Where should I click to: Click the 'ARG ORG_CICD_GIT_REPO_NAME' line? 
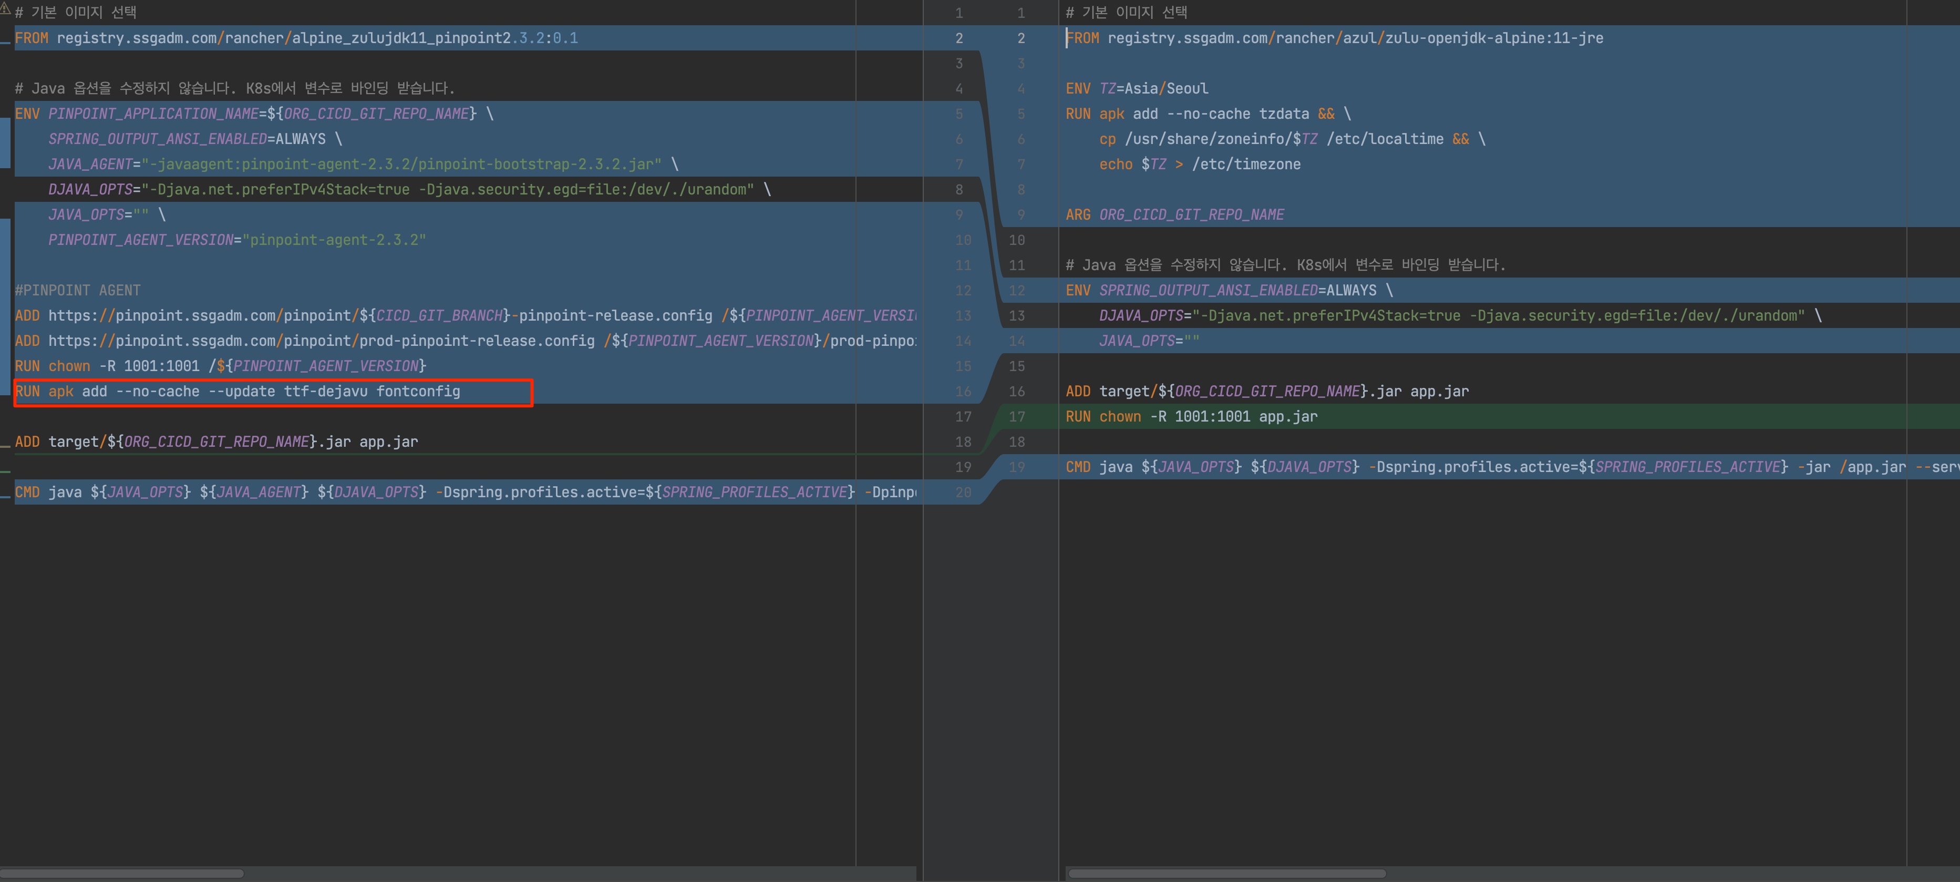pyautogui.click(x=1174, y=214)
